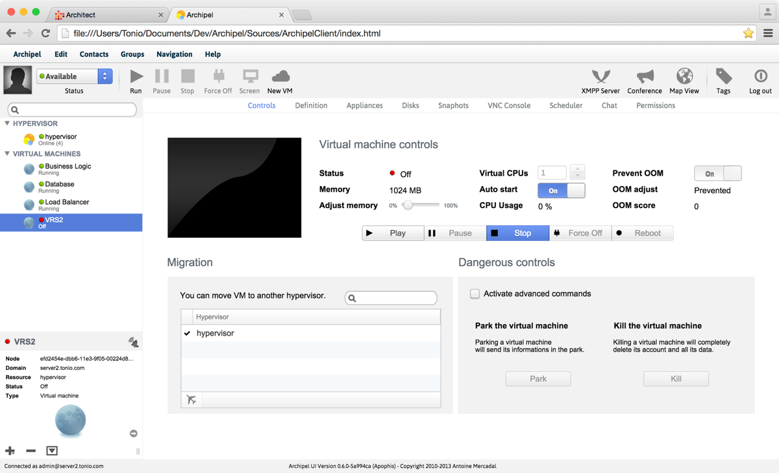Screen dimensions: 779x473
Task: Open the Navigation menu
Action: 175,54
